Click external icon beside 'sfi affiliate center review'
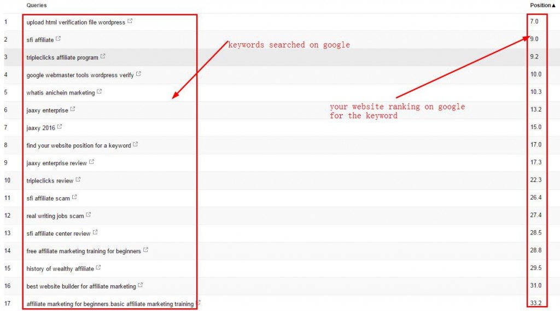Screen dimensions: 560x311 pos(95,232)
